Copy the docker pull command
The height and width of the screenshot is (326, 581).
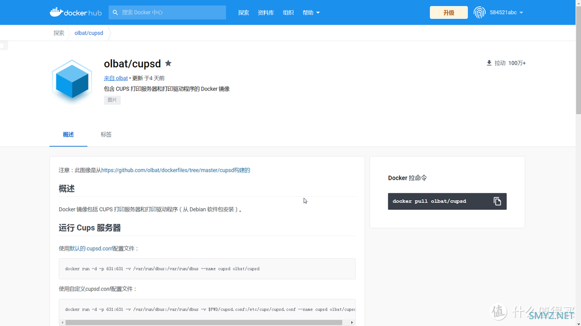click(497, 201)
